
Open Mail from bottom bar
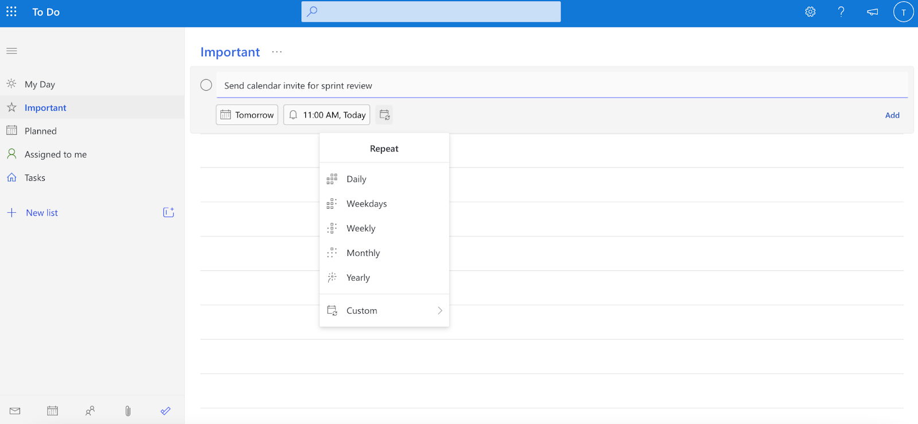[x=15, y=411]
